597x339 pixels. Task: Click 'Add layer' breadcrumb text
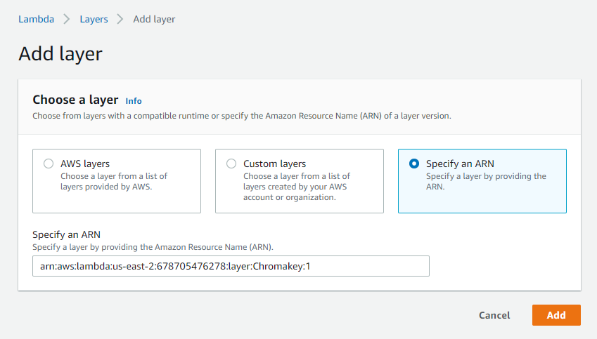(x=154, y=19)
